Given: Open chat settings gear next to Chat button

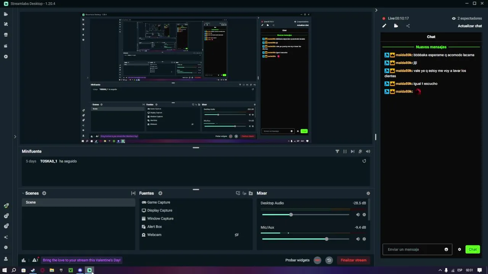Looking at the screenshot, I should click(459, 250).
